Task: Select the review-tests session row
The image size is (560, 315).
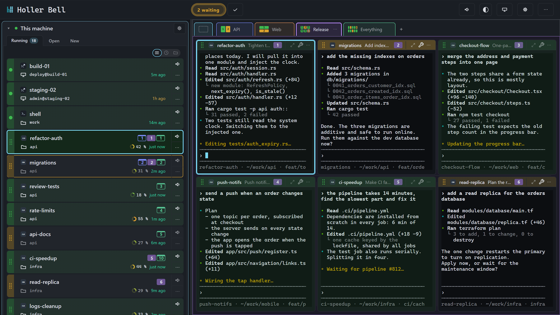Action: coord(95,190)
